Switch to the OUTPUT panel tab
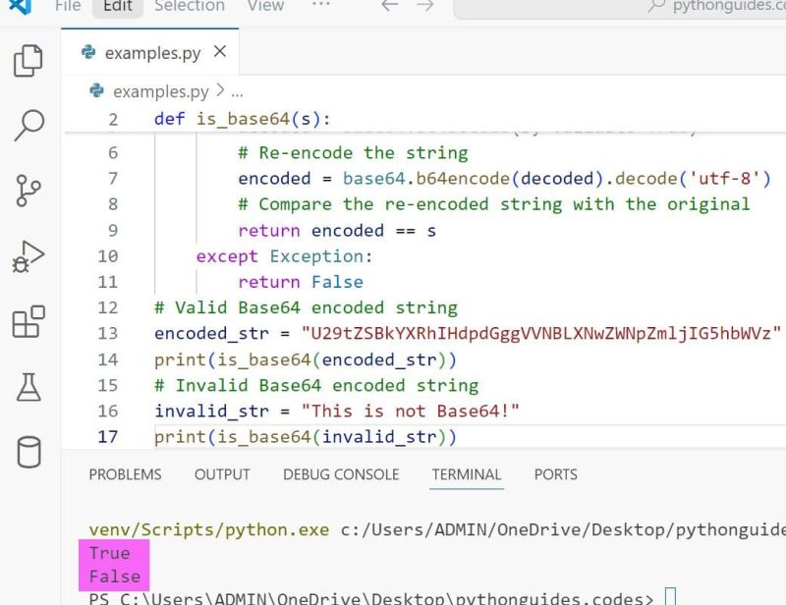The width and height of the screenshot is (786, 605). pyautogui.click(x=221, y=474)
